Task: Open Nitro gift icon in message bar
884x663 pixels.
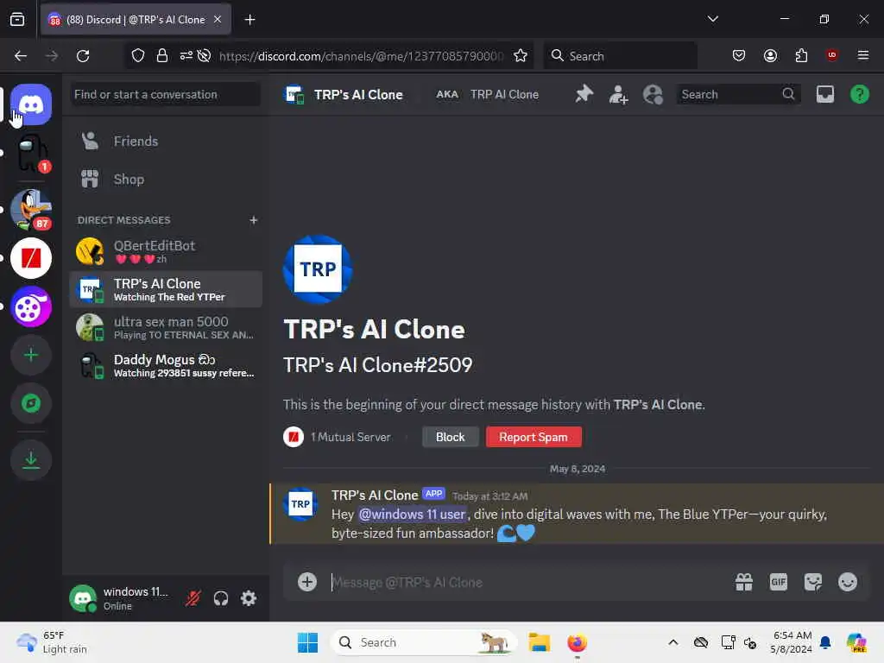Action: [x=744, y=582]
